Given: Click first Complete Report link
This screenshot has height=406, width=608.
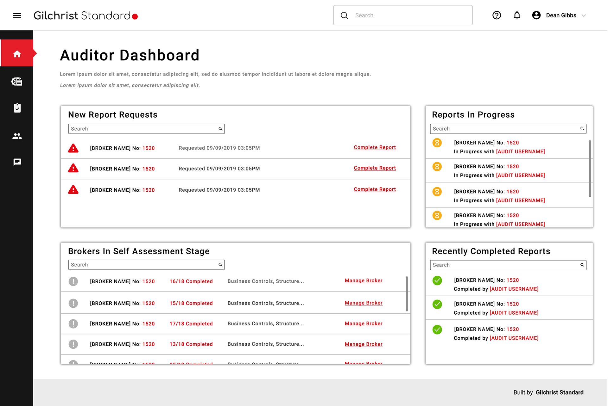Looking at the screenshot, I should coord(375,147).
